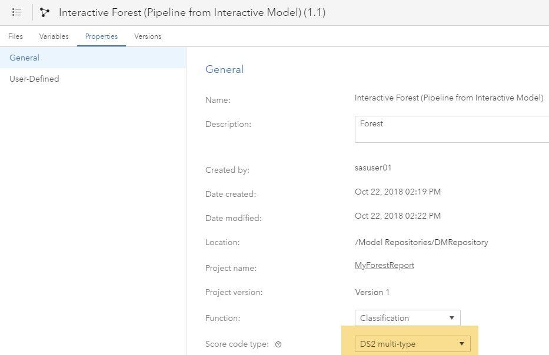549x355 pixels.
Task: Select General in the properties sidebar
Action: click(x=25, y=58)
